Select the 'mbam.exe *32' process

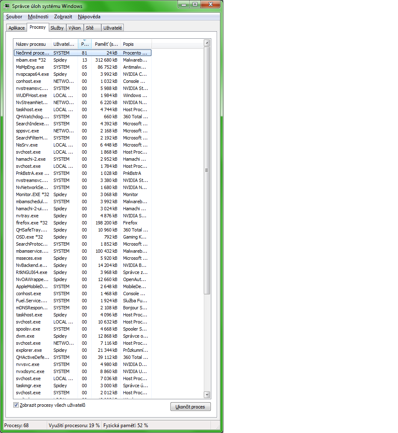[x=83, y=60]
